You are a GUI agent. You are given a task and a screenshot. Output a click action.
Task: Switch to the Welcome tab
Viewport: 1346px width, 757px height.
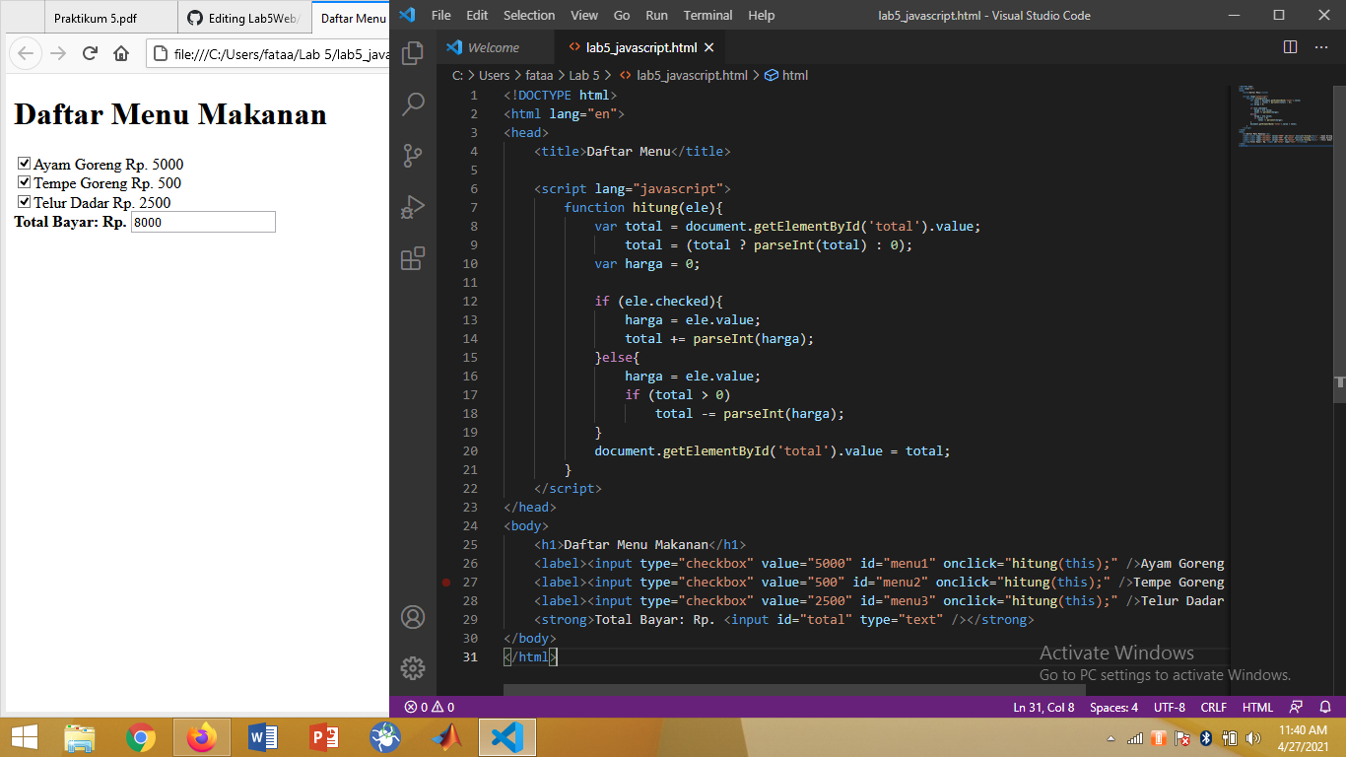tap(495, 46)
